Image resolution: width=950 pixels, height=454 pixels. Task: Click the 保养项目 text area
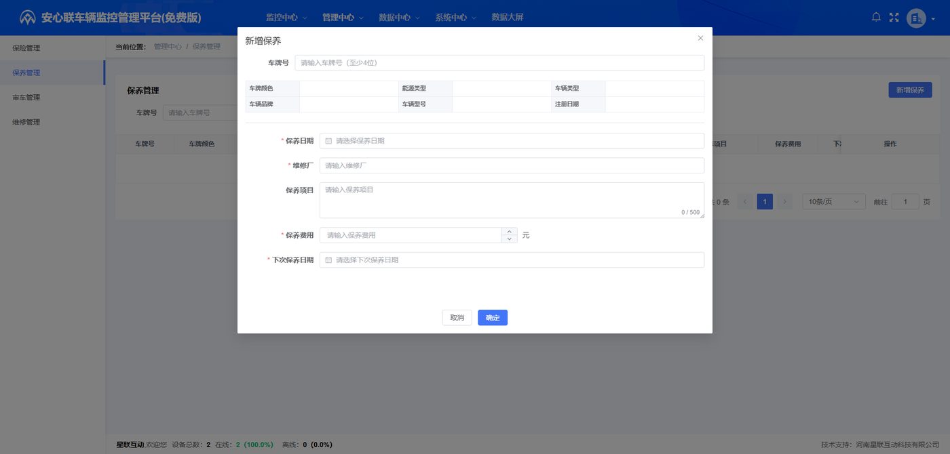coord(512,201)
